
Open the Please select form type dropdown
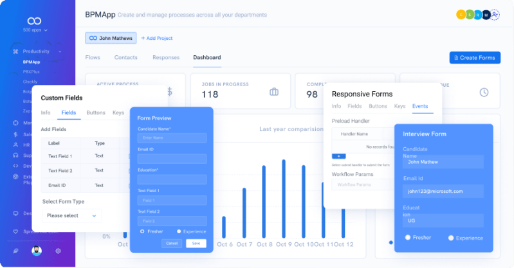point(72,215)
